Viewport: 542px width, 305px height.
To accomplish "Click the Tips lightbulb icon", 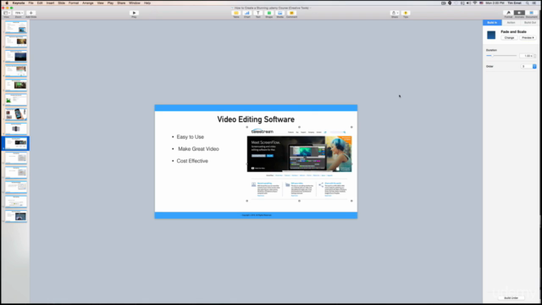I will (406, 13).
